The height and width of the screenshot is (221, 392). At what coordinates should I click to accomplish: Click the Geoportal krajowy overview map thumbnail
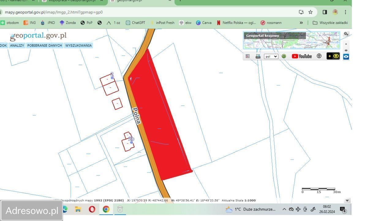(x=291, y=40)
